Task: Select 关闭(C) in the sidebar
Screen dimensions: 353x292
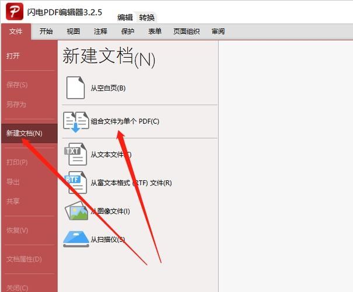Action: (17, 288)
